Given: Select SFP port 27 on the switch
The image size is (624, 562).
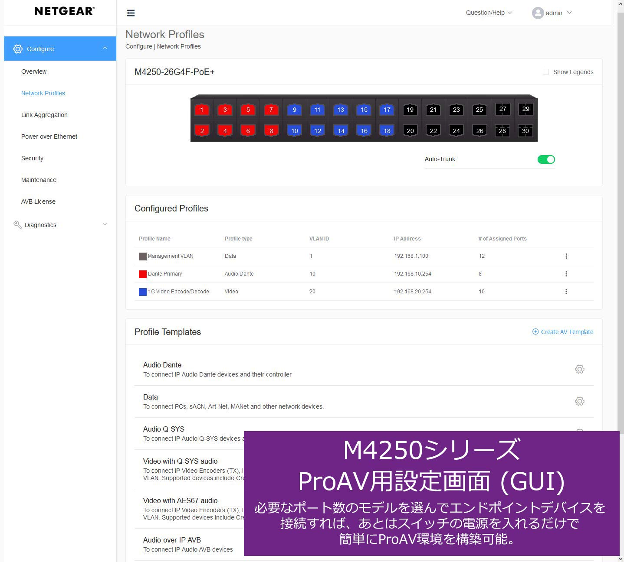Looking at the screenshot, I should 502,109.
